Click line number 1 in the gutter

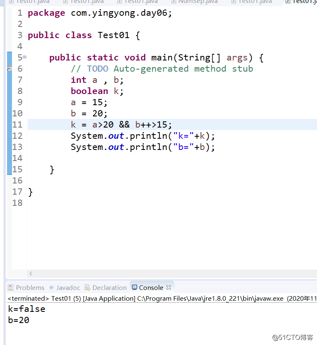(x=20, y=13)
